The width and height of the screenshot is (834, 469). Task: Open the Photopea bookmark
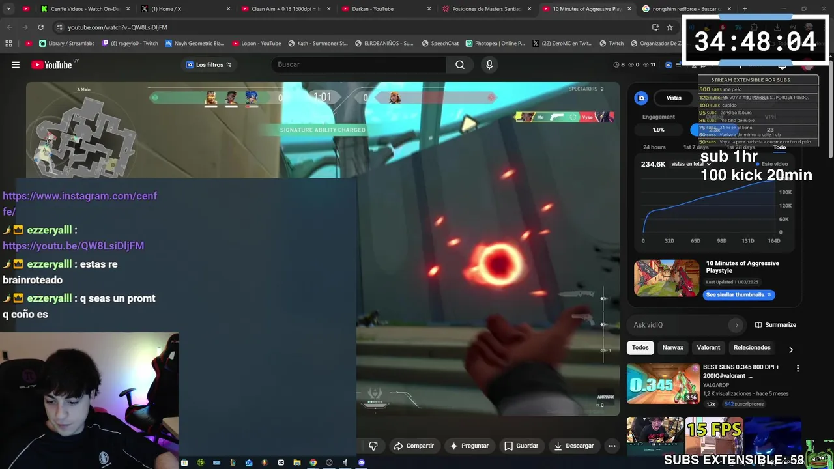[x=495, y=44]
